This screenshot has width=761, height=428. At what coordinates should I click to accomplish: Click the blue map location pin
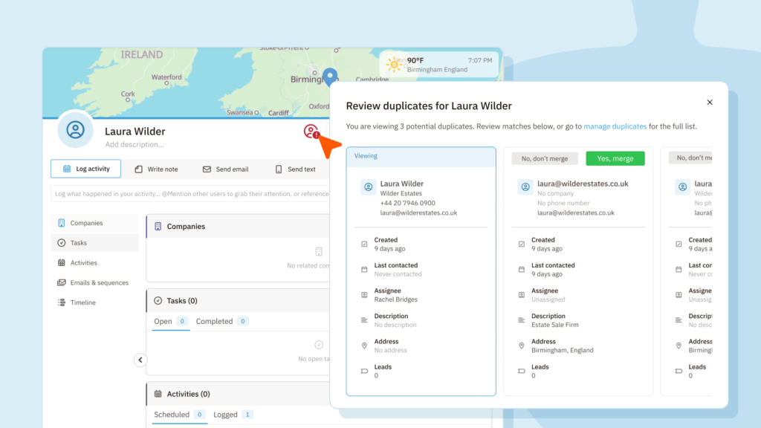pyautogui.click(x=330, y=77)
